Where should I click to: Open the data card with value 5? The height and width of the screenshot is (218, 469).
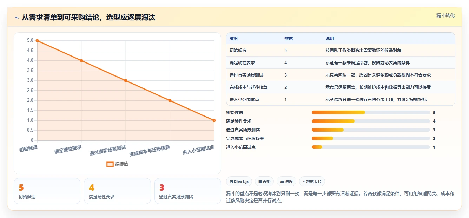(47, 191)
